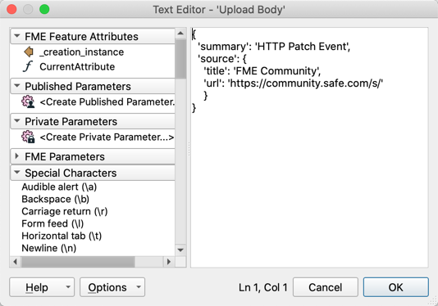
Task: Open the Options dropdown menu
Action: tap(112, 287)
